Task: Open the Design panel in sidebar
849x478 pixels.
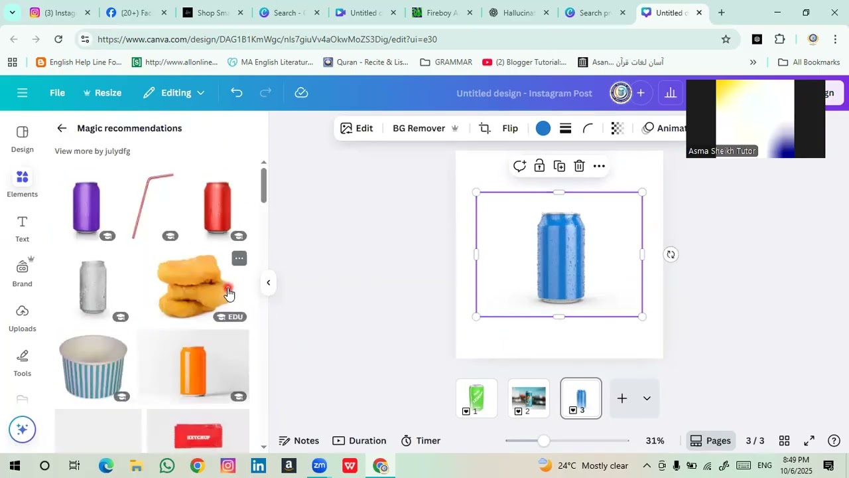Action: (x=22, y=139)
